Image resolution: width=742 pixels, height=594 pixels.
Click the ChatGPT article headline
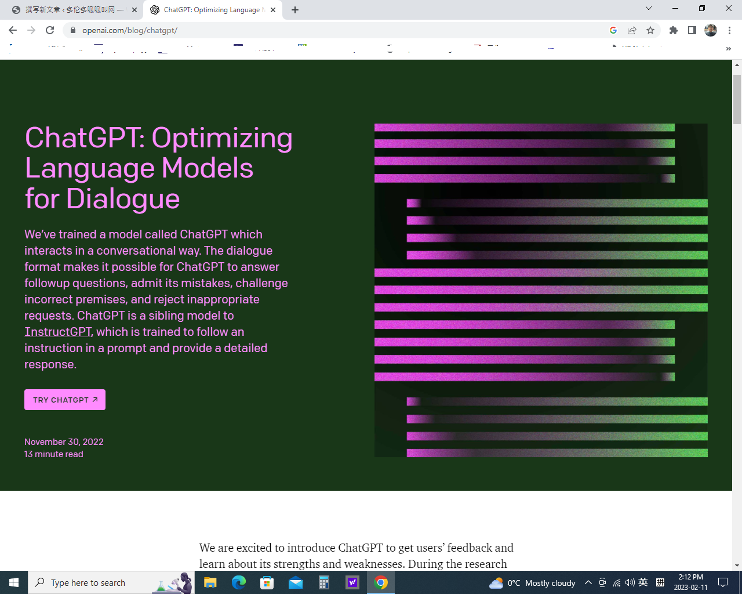tap(159, 168)
